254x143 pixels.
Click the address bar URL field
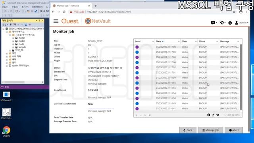pyautogui.click(x=152, y=12)
